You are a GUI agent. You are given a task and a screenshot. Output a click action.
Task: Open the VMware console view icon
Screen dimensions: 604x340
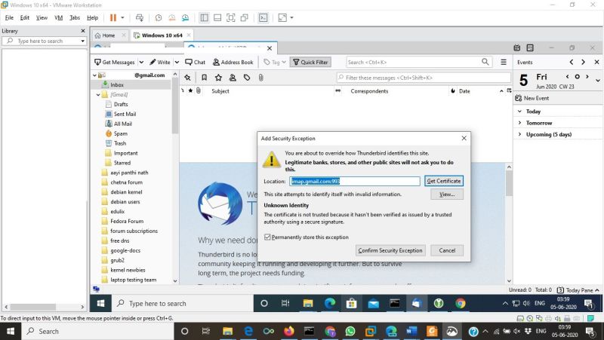(263, 17)
